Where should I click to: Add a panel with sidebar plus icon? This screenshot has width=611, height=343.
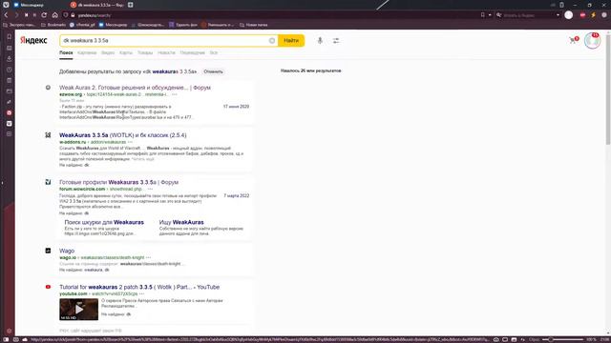pyautogui.click(x=10, y=133)
